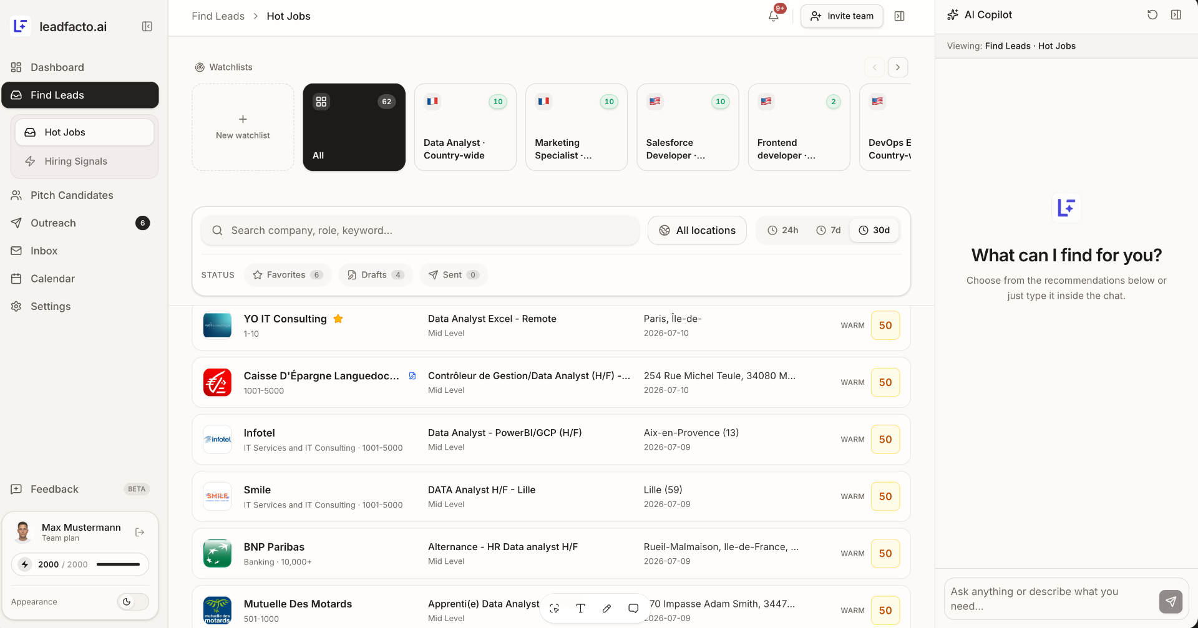Go to Pitch Candidates
Viewport: 1198px width, 628px height.
click(x=80, y=195)
